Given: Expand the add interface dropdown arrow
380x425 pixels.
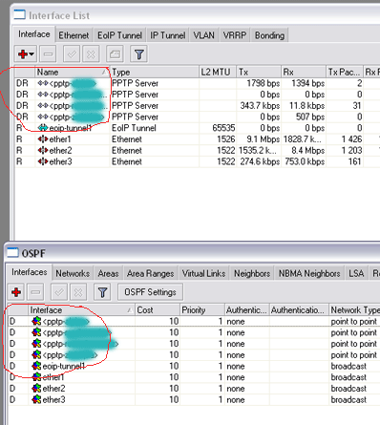Looking at the screenshot, I should pos(32,54).
